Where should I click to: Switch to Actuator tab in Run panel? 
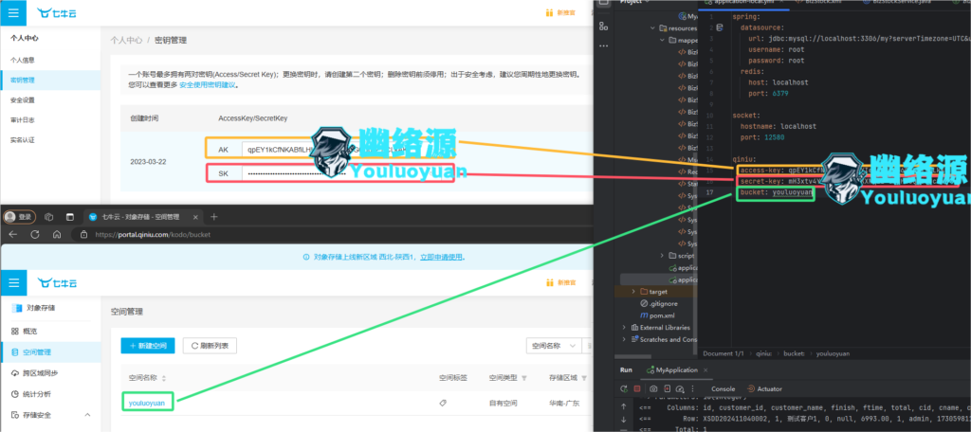click(765, 388)
